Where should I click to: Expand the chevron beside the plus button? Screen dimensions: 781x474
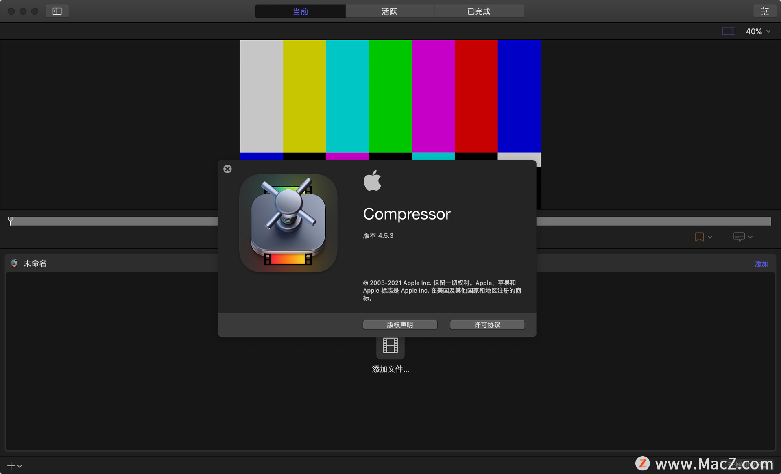coord(20,466)
